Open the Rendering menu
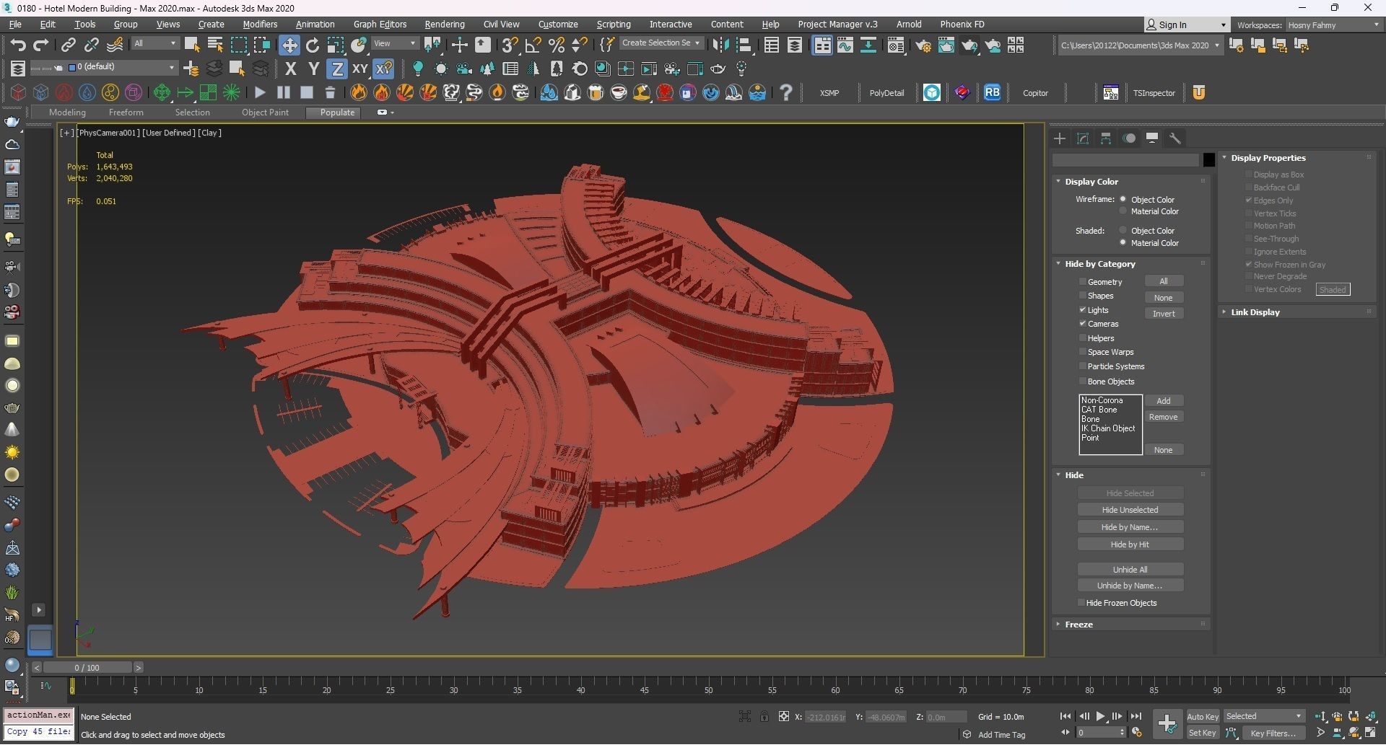This screenshot has height=750, width=1386. (x=445, y=25)
